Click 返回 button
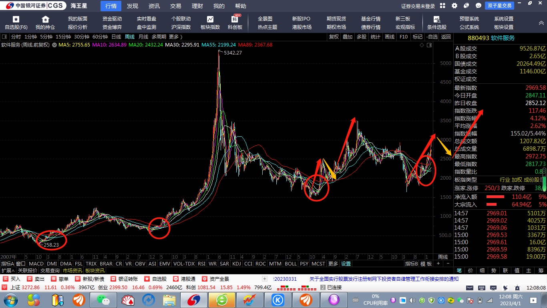 coord(446,36)
